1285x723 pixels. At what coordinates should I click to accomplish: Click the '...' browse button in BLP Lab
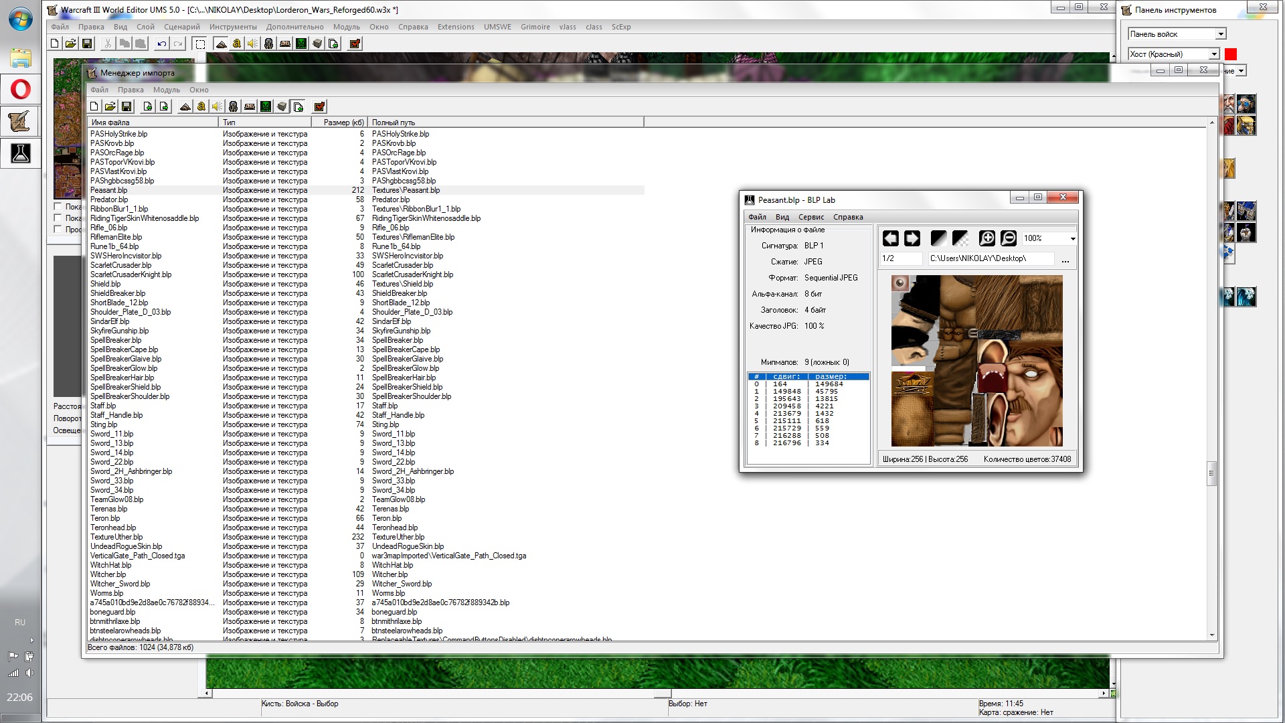pos(1065,259)
